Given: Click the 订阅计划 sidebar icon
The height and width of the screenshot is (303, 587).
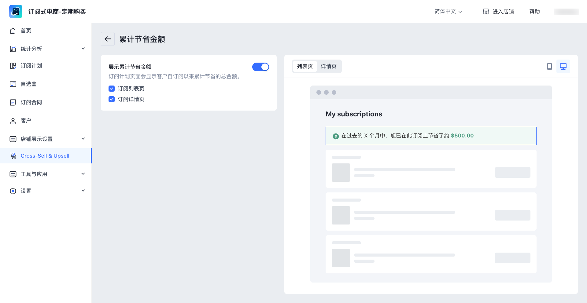Looking at the screenshot, I should coord(13,66).
